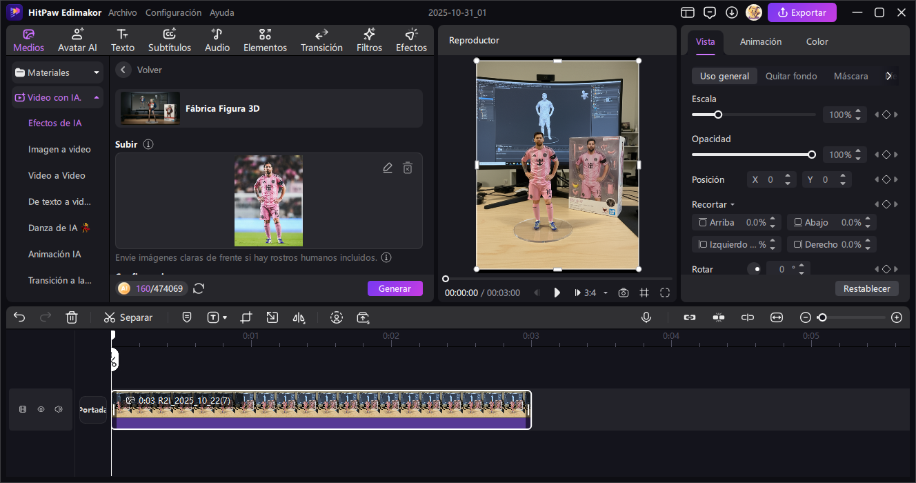Toggle the Escala keyframe diamond

click(886, 115)
